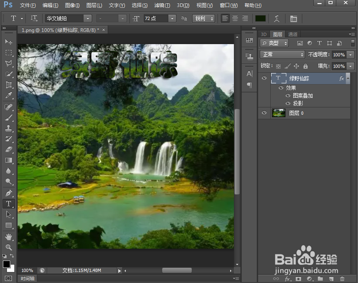Open the 正常 blend mode dropdown
This screenshot has width=358, height=283.
[282, 55]
